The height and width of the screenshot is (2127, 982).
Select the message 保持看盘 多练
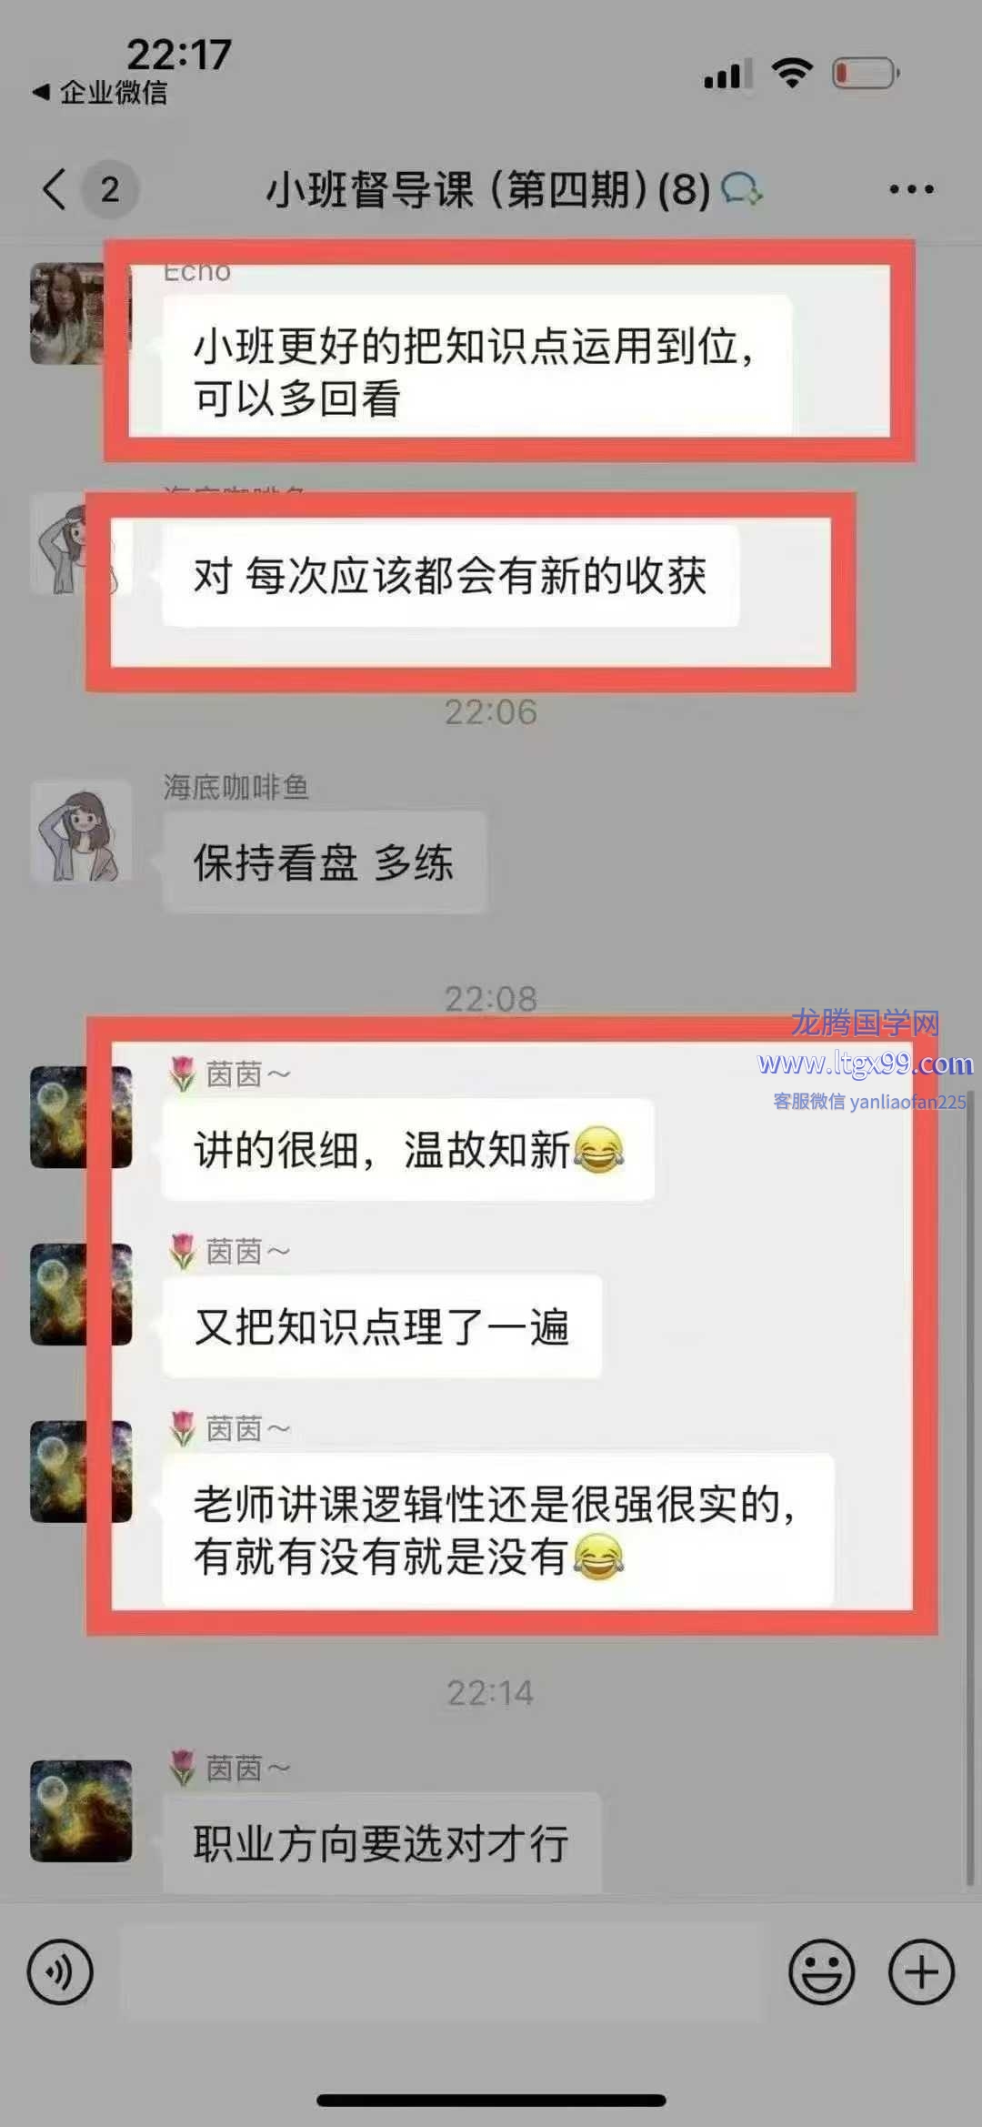click(x=325, y=862)
